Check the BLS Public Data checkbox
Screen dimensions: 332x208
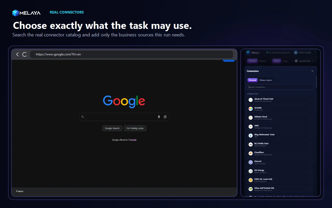(310, 144)
